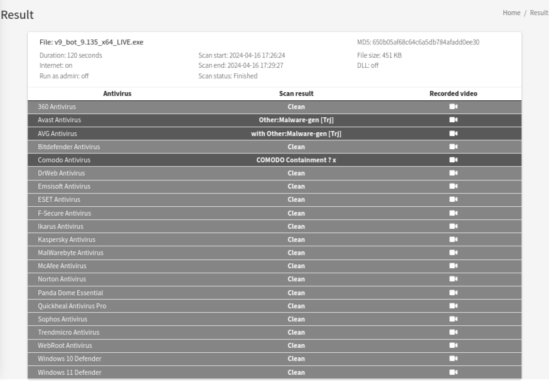549x381 pixels.
Task: Click AVG result with Other:Malware-gen [Trj]
Action: click(296, 133)
